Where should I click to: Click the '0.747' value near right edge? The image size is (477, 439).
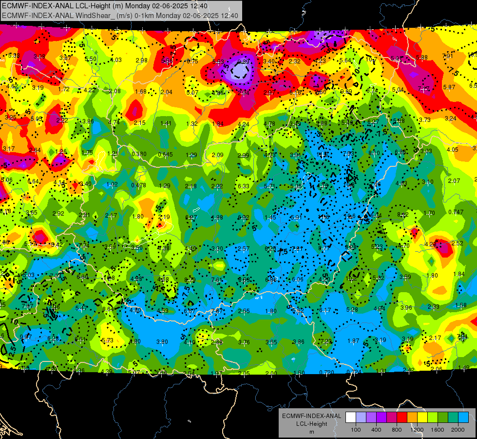tap(456, 212)
